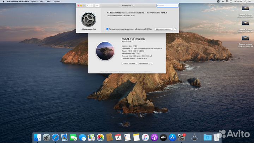
Task: Close the Software Update window with red button
Action: pos(78,6)
